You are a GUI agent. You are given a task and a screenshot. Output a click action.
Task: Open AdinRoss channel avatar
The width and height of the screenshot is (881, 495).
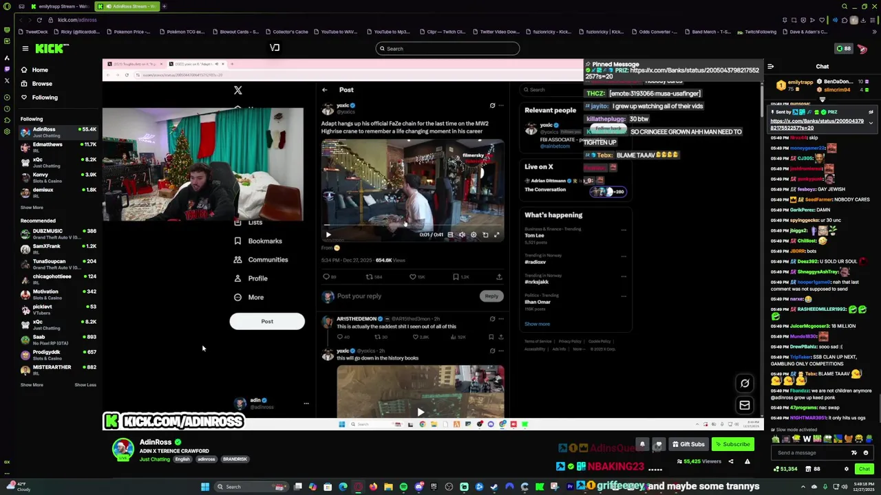pos(123,449)
